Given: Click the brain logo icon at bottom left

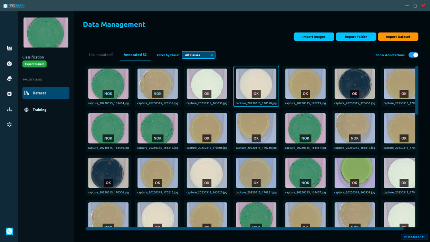Looking at the screenshot, I should 9,231.
